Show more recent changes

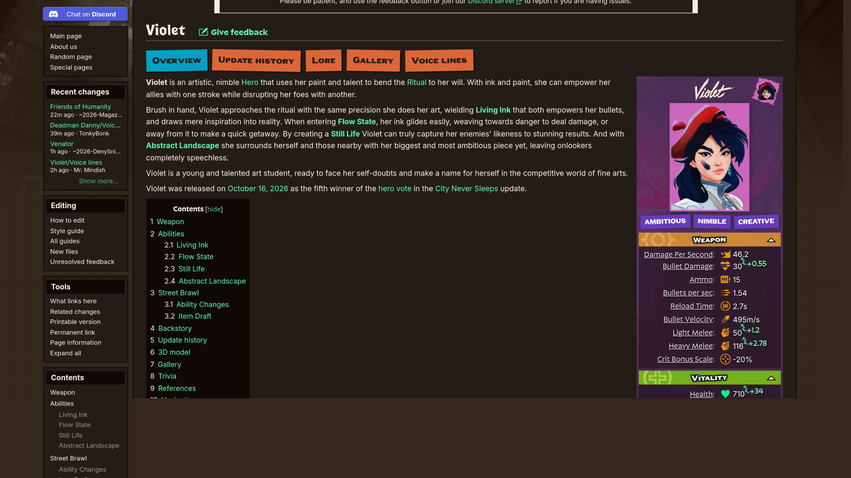tap(98, 181)
